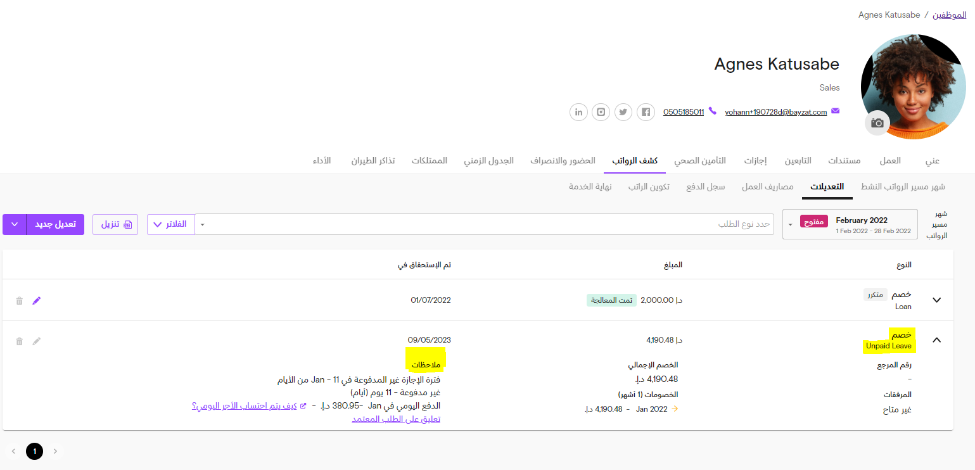This screenshot has width=975, height=470.
Task: Click the yohann+190728d@bayzat.com email link
Action: click(x=776, y=112)
